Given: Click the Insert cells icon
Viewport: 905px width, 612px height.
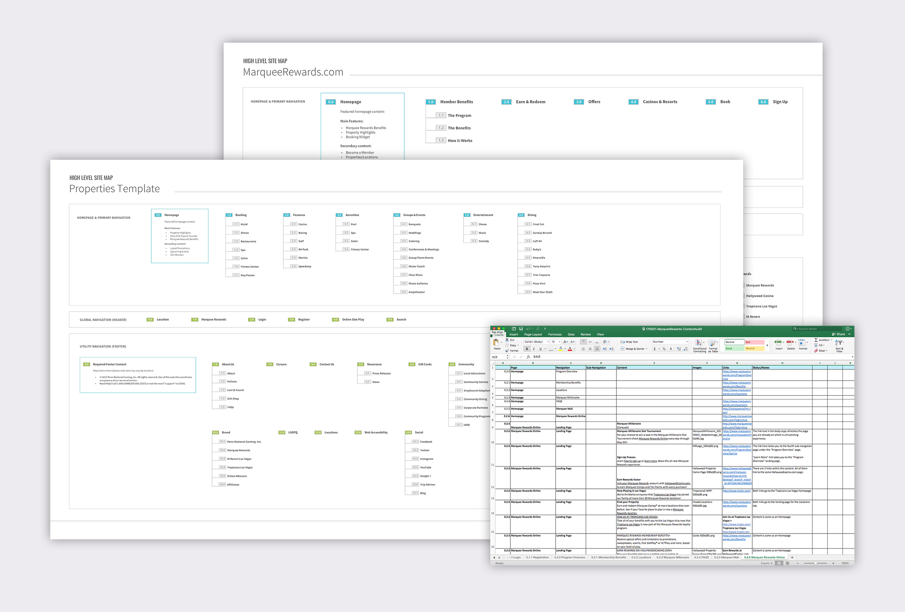Looking at the screenshot, I should click(778, 343).
